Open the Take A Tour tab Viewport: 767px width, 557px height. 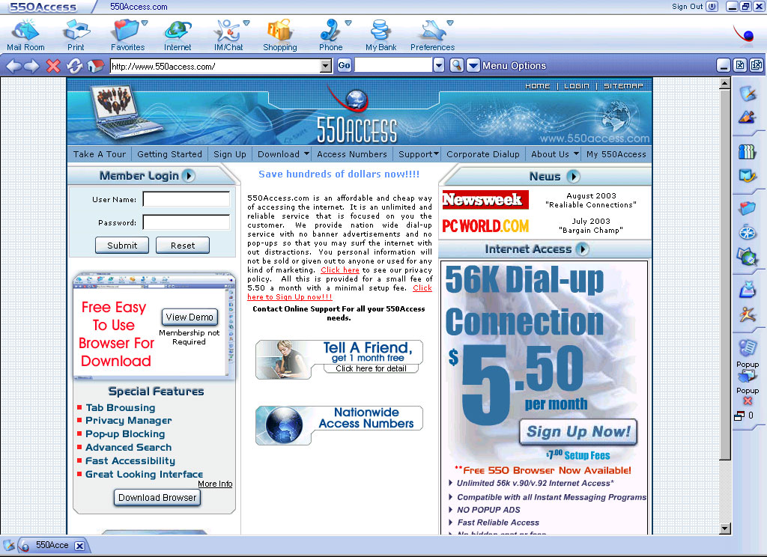click(100, 154)
